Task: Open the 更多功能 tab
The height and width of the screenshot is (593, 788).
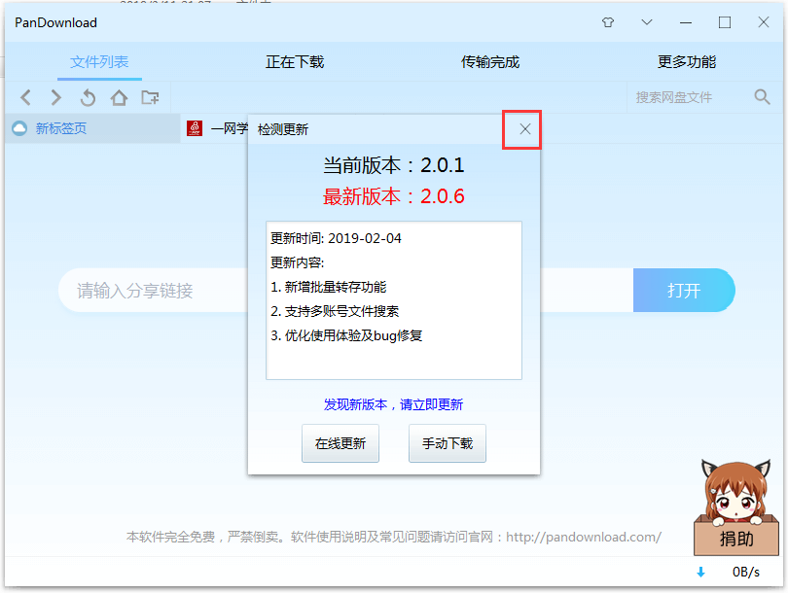Action: [687, 62]
